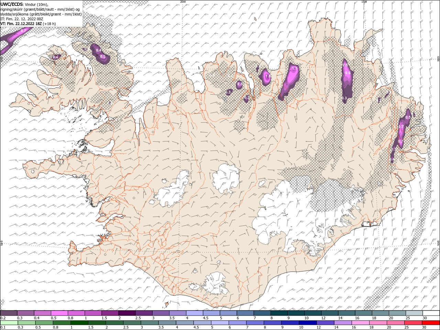Pick the white 30 swatch in the upper scale

[x=431, y=313]
